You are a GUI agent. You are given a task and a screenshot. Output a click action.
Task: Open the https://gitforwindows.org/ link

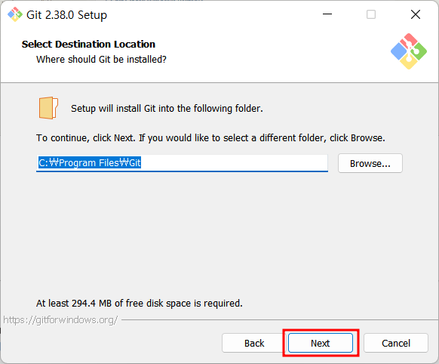[x=60, y=319]
